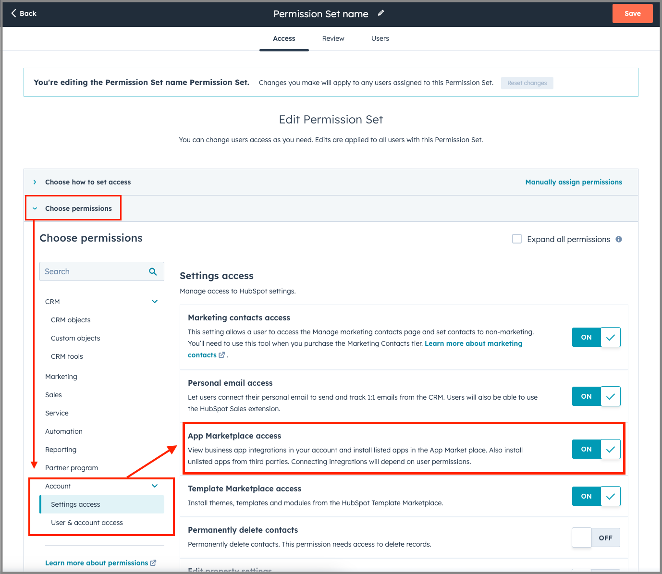Click the Save button
This screenshot has height=574, width=662.
tap(632, 13)
